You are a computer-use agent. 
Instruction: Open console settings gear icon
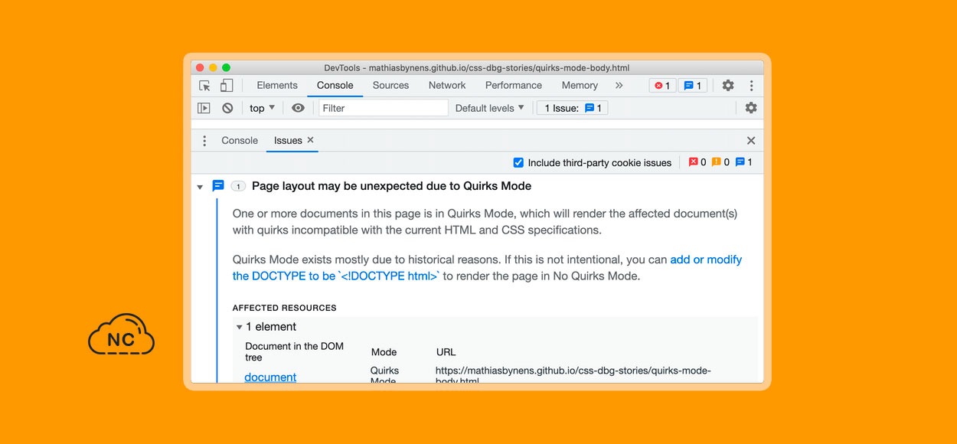tap(751, 108)
